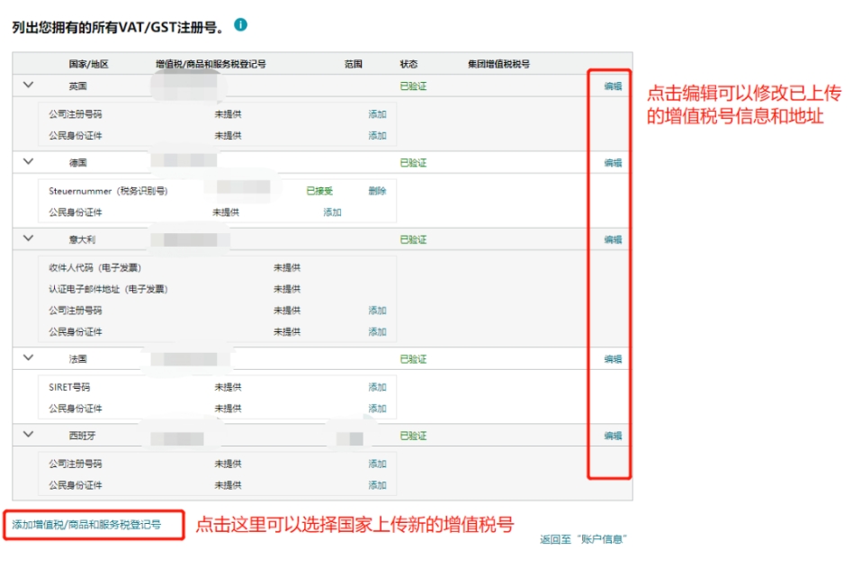Image resolution: width=852 pixels, height=577 pixels.
Task: Select the 德国 country name
Action: point(77,163)
